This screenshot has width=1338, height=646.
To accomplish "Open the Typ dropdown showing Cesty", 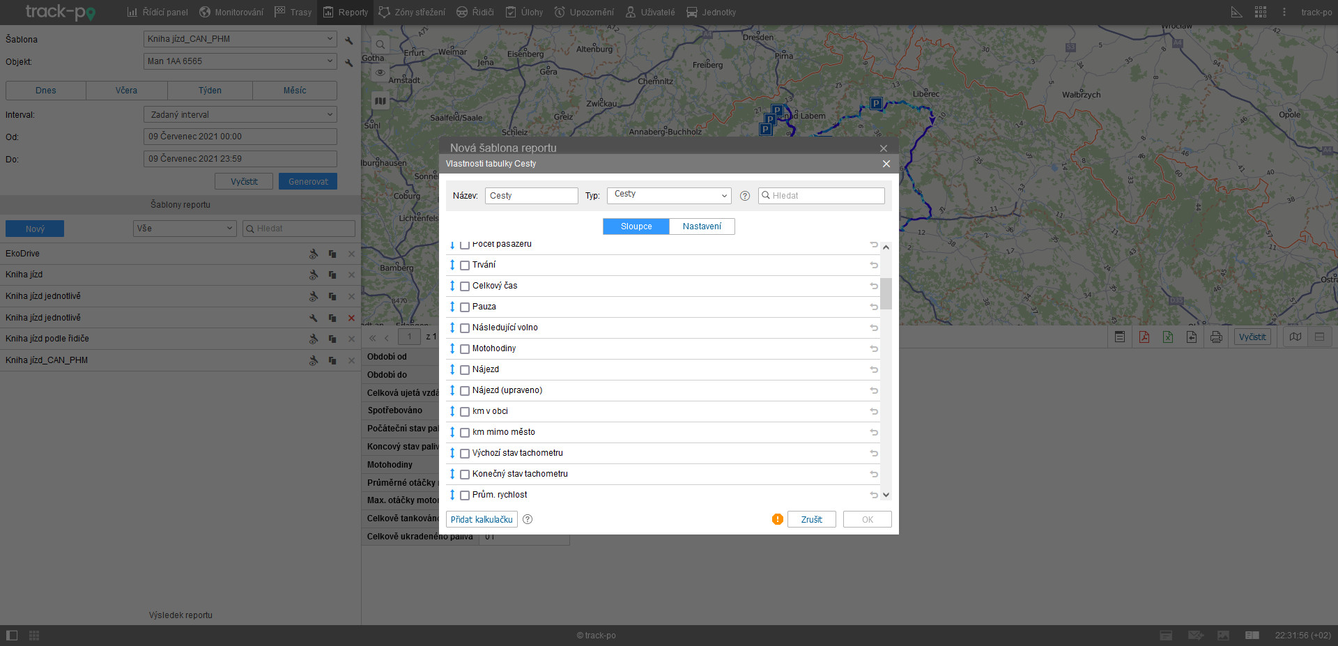I will 668,195.
